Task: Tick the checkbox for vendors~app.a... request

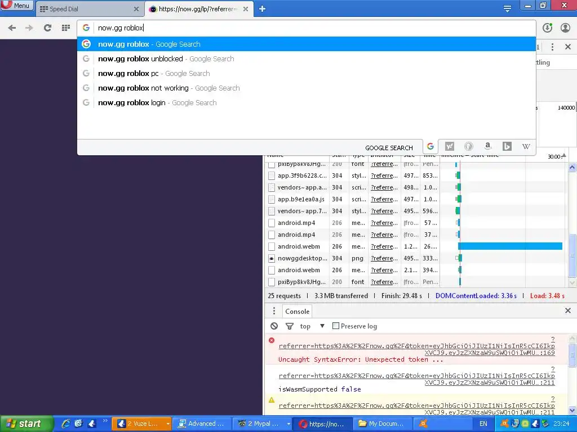Action: click(272, 187)
